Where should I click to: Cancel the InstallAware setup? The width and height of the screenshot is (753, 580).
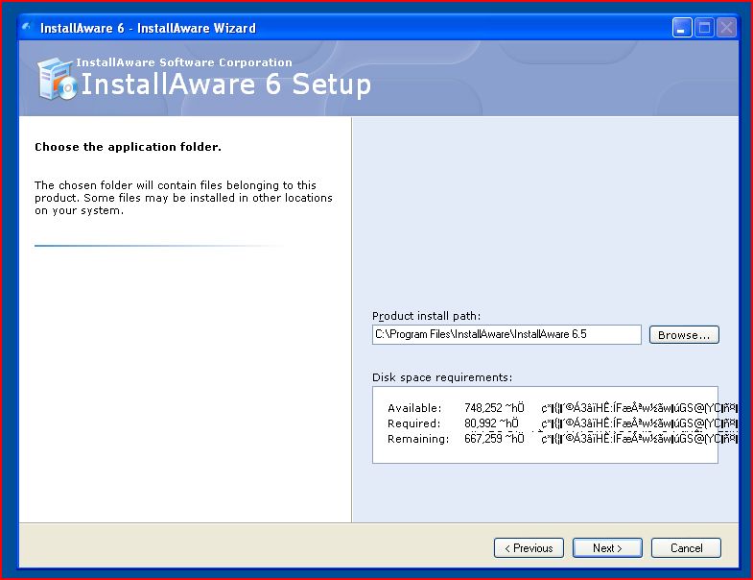coord(686,547)
